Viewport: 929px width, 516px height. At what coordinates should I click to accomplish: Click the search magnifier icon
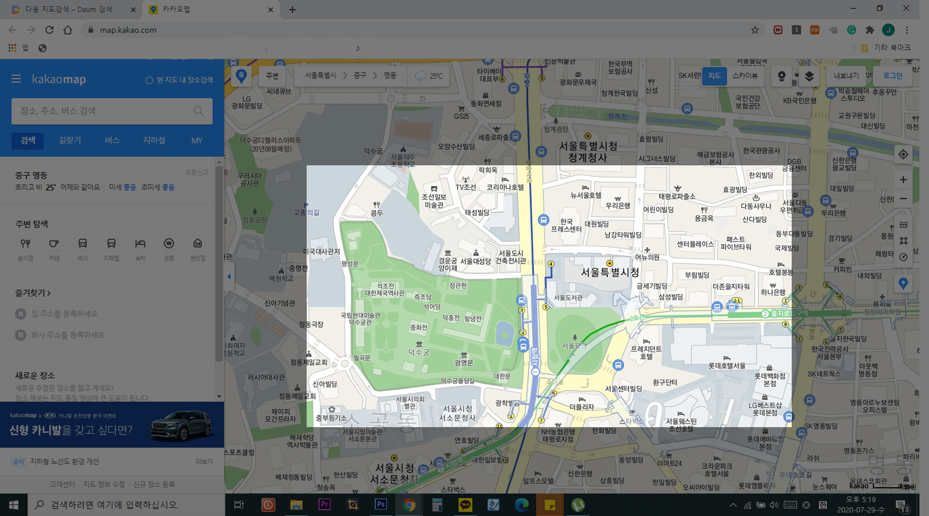point(199,111)
